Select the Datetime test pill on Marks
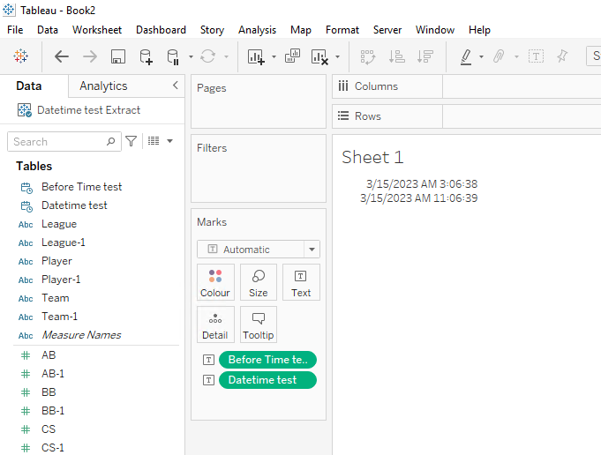 [267, 380]
